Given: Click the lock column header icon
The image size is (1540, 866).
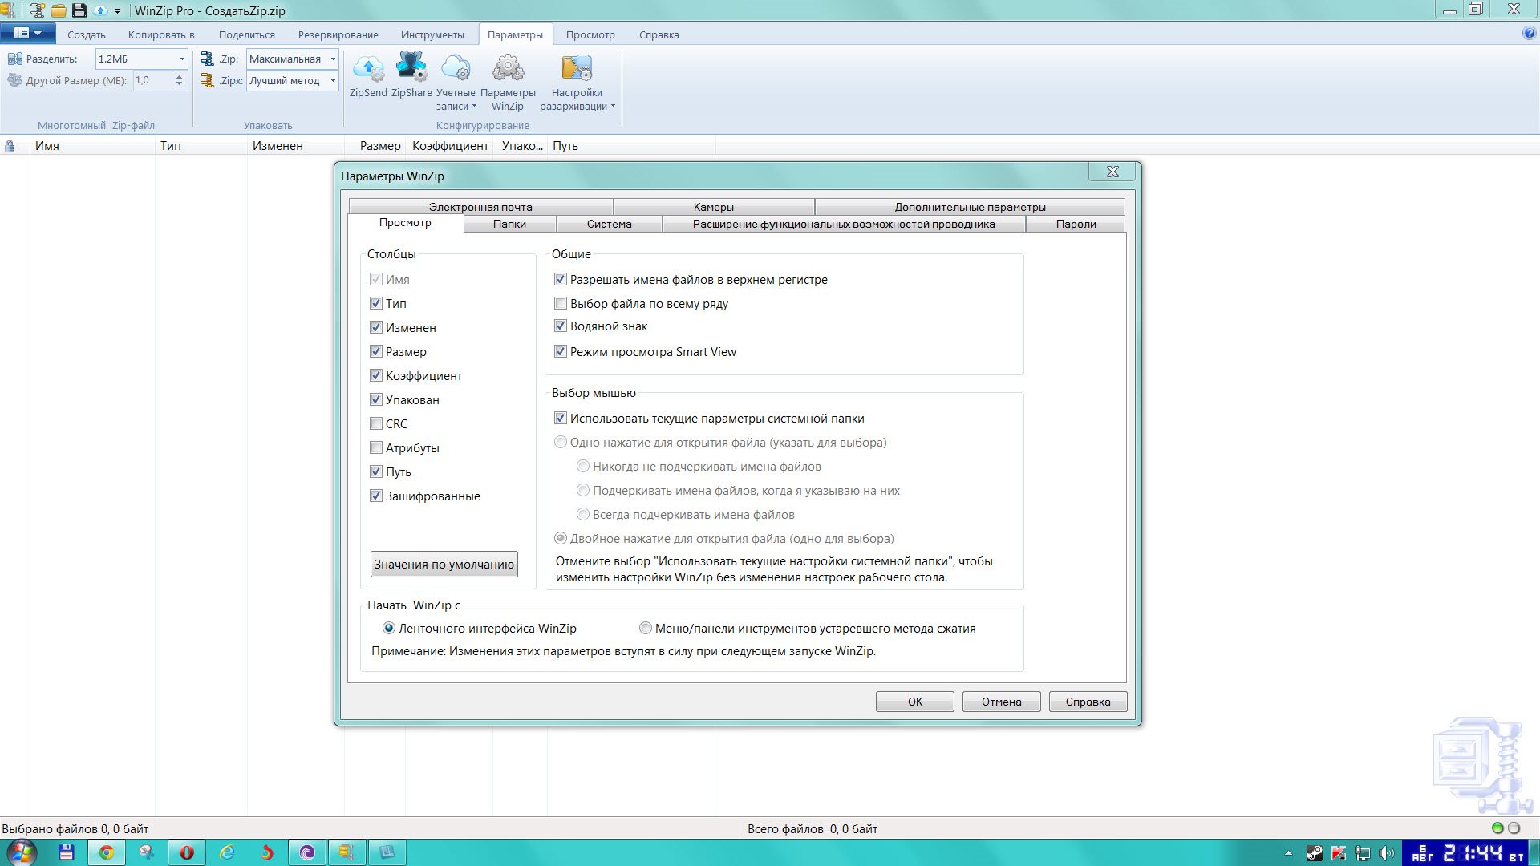Looking at the screenshot, I should click(10, 146).
